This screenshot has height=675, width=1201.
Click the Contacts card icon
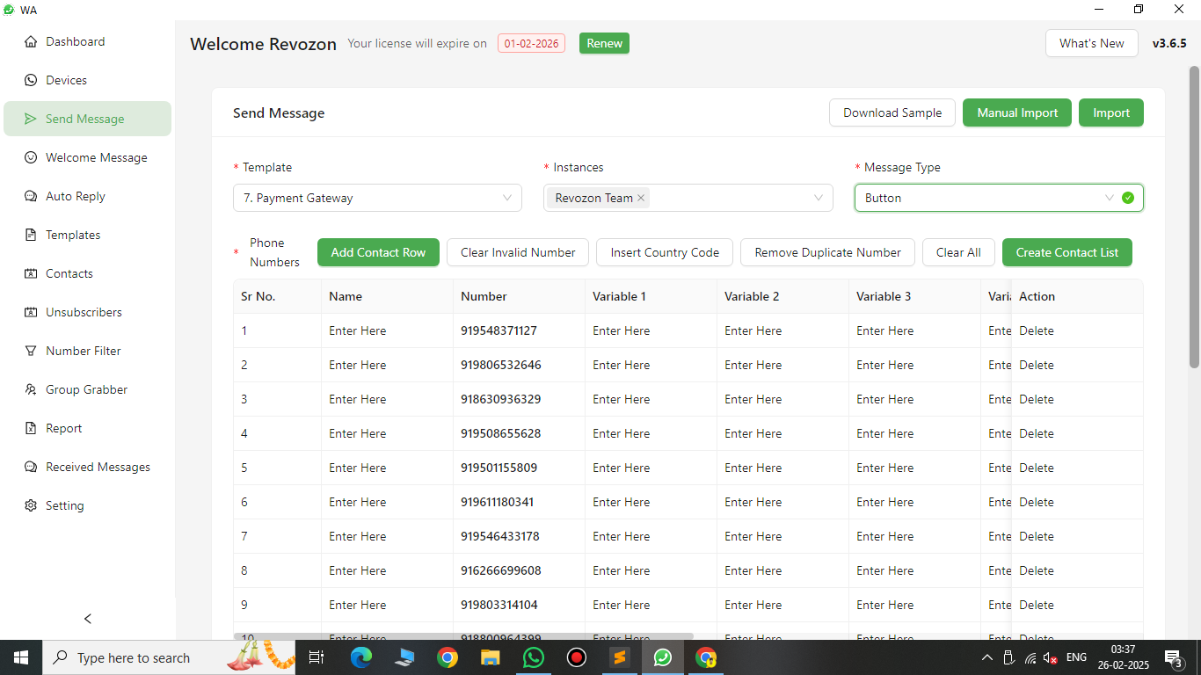tap(31, 273)
